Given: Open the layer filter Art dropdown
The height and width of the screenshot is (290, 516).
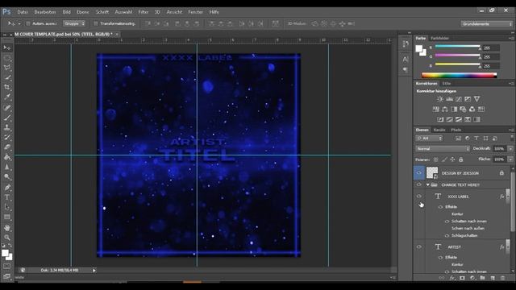Looking at the screenshot, I should (x=429, y=139).
